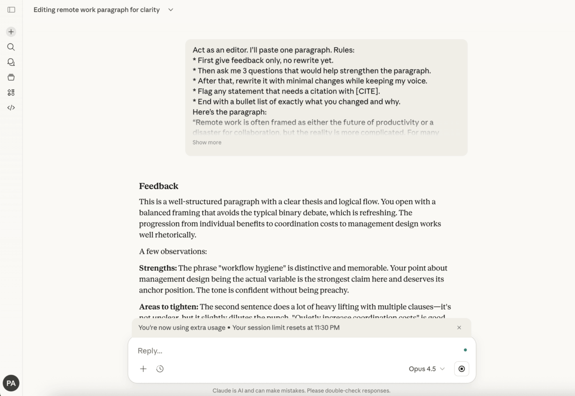The width and height of the screenshot is (575, 396).
Task: Click the PA user avatar
Action: click(11, 383)
